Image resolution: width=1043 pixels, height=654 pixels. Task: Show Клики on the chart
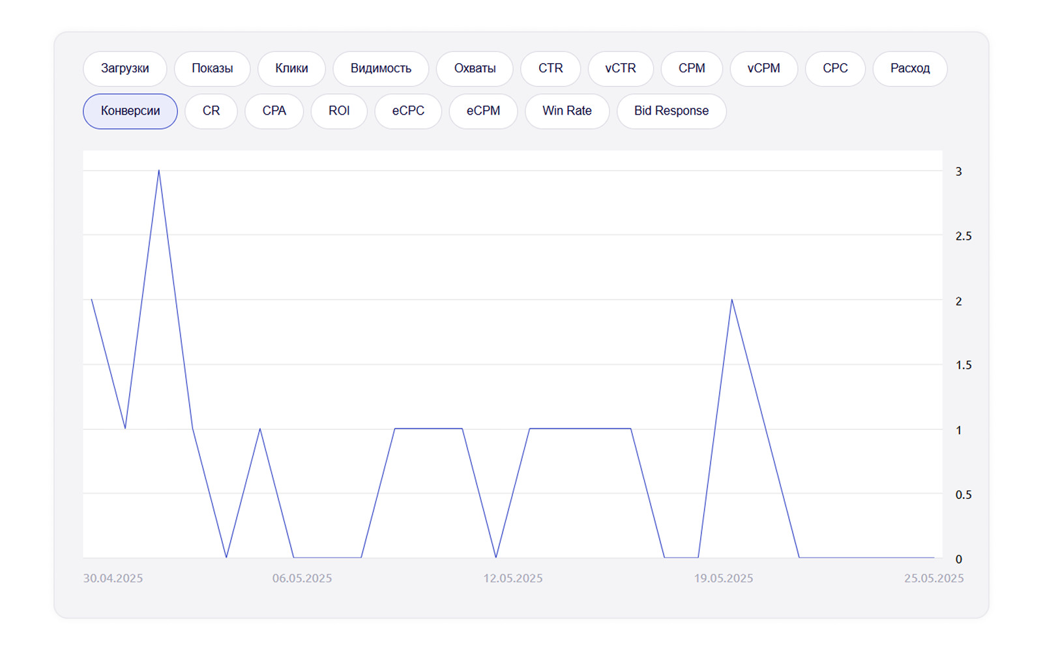pos(291,68)
